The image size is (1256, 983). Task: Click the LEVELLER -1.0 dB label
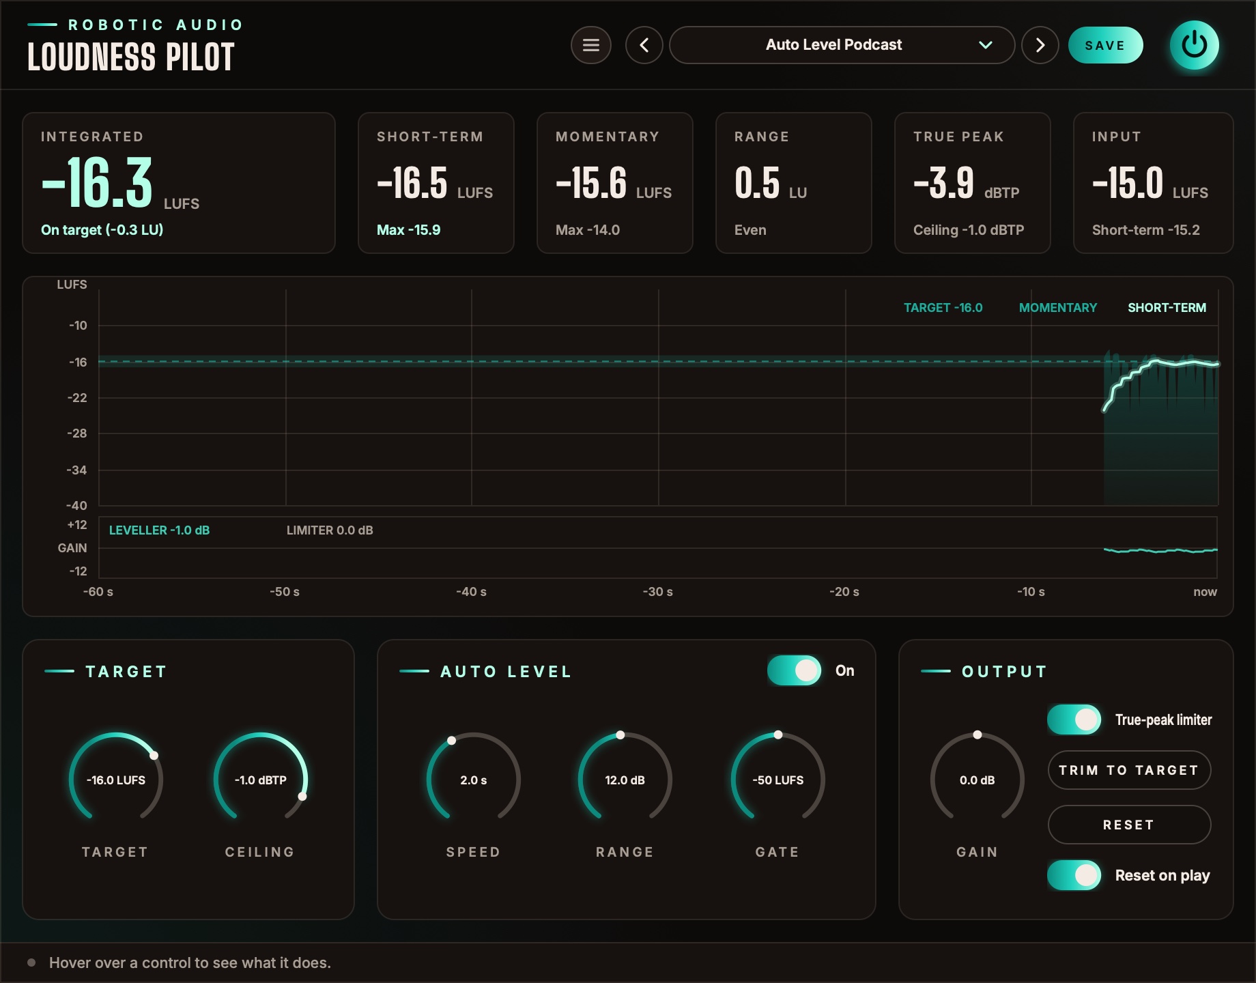159,530
